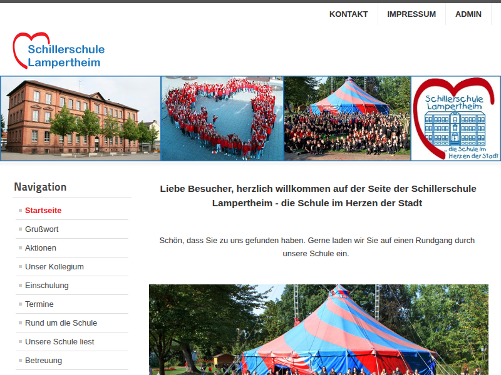Viewport: 501px width, 375px height.
Task: Open the Betreuung navigation item
Action: [x=44, y=361]
